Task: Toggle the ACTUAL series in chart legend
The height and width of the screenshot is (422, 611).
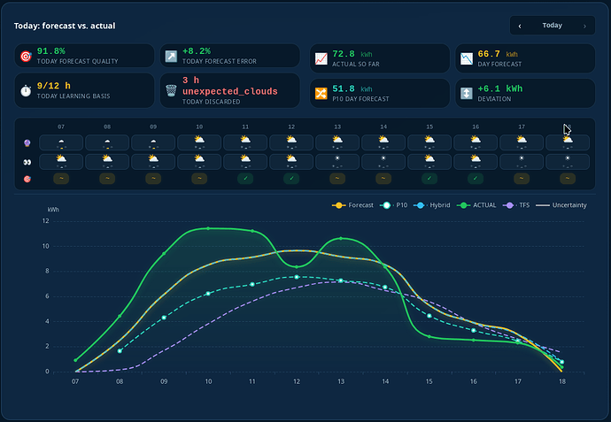Action: [476, 205]
